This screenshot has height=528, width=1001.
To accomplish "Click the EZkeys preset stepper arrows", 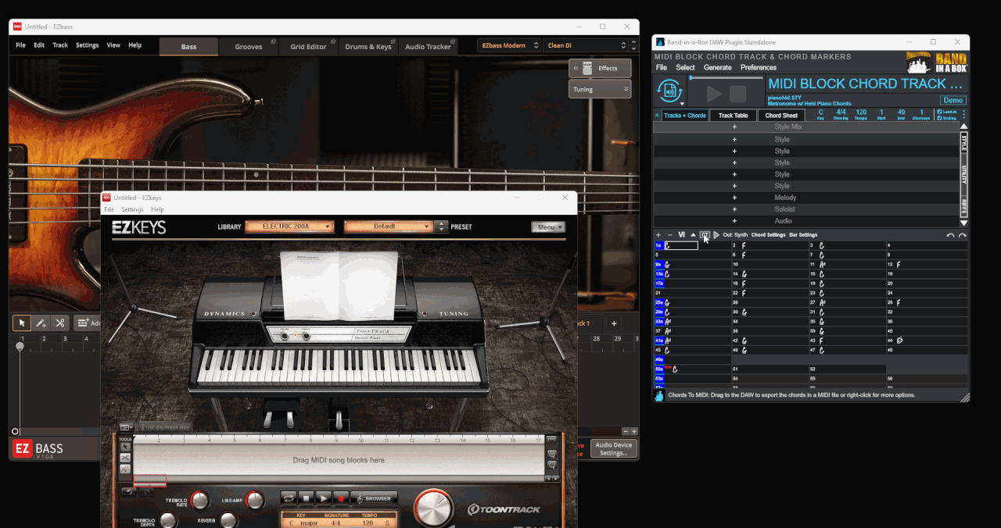I will (442, 227).
